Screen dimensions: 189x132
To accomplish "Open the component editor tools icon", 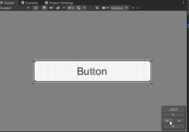I will 97,8.
